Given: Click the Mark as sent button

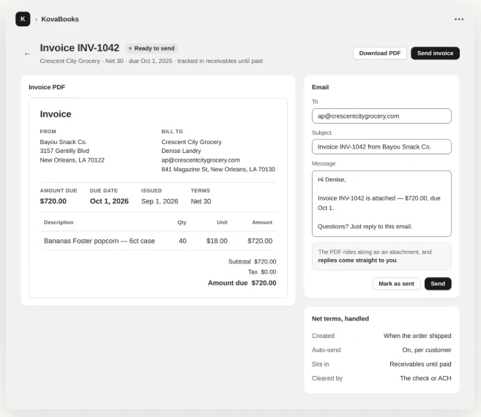Looking at the screenshot, I should pos(396,284).
